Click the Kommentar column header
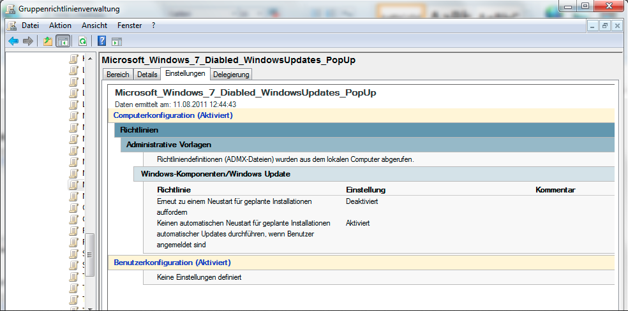Screen dimensions: 628x311 (x=555, y=189)
